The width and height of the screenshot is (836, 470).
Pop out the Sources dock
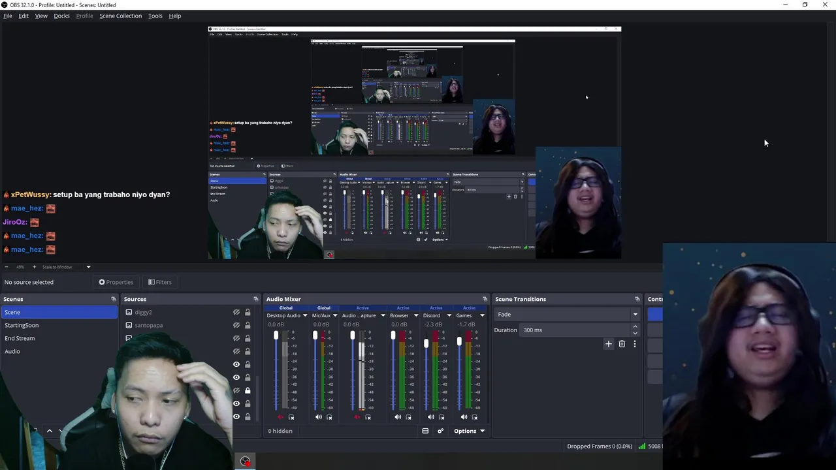[256, 299]
